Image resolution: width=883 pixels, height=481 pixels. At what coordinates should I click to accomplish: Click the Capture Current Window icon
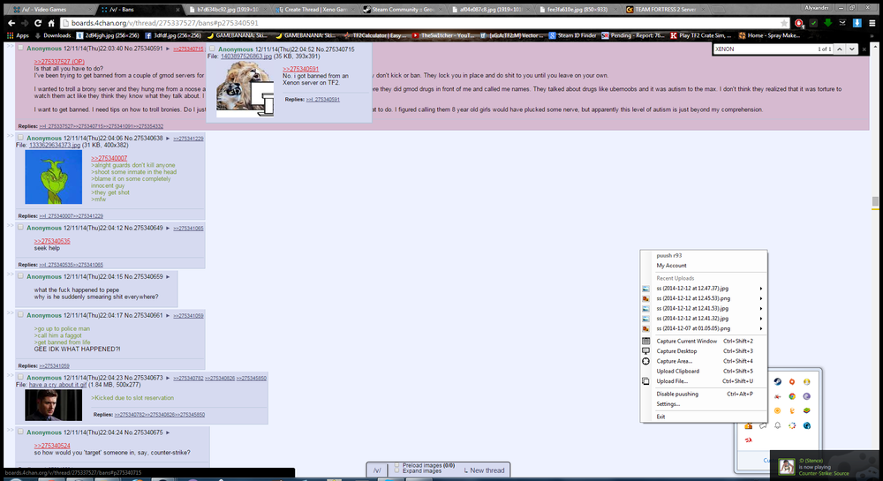coord(646,341)
